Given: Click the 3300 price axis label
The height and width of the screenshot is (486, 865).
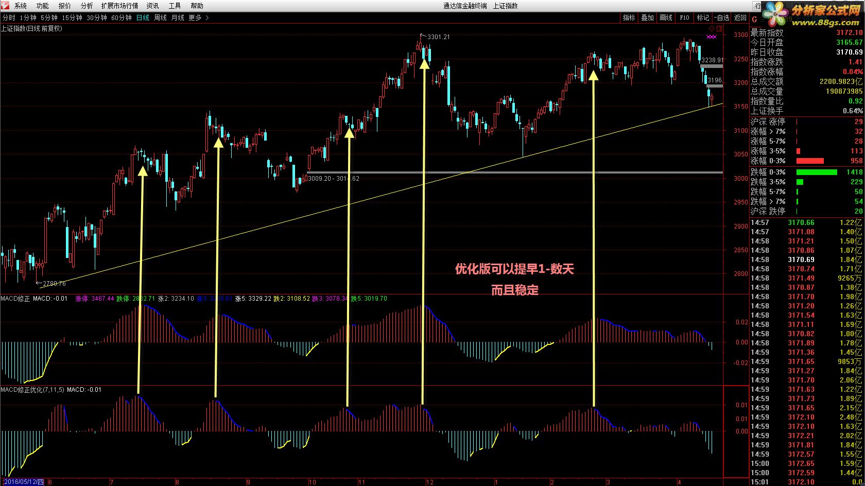Looking at the screenshot, I should point(741,35).
